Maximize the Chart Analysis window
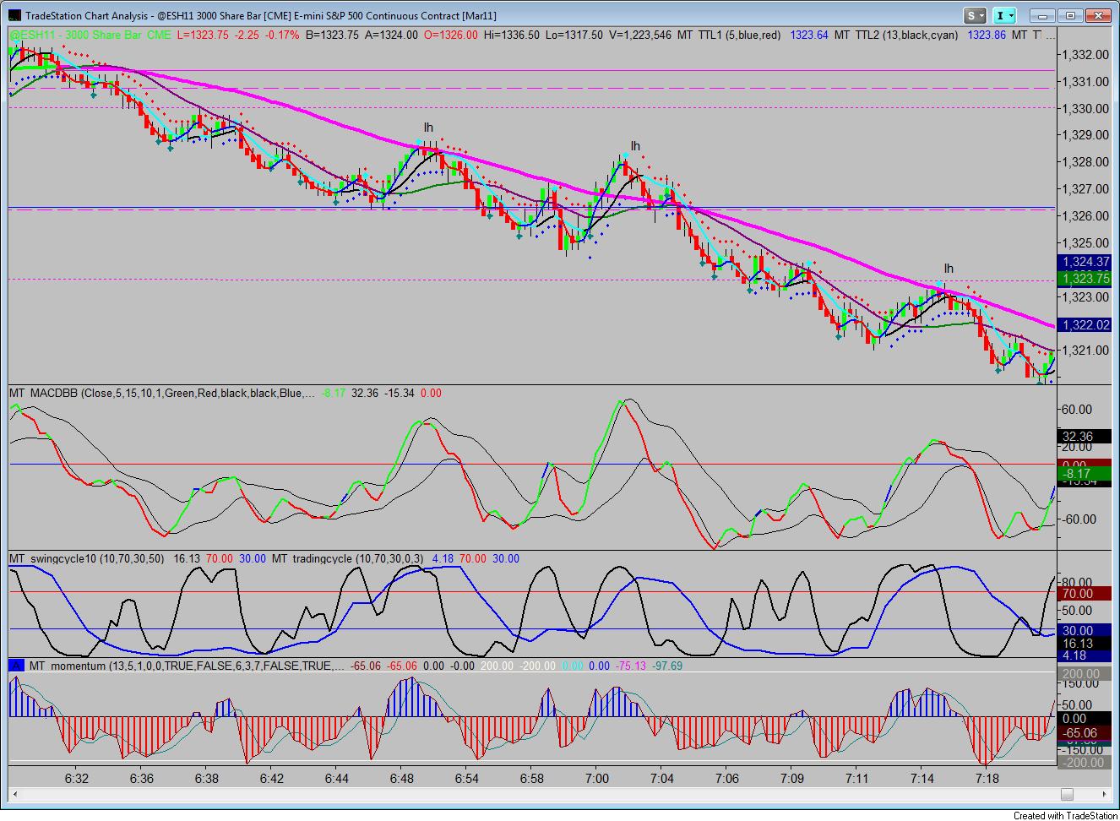This screenshot has width=1120, height=821. 1071,15
